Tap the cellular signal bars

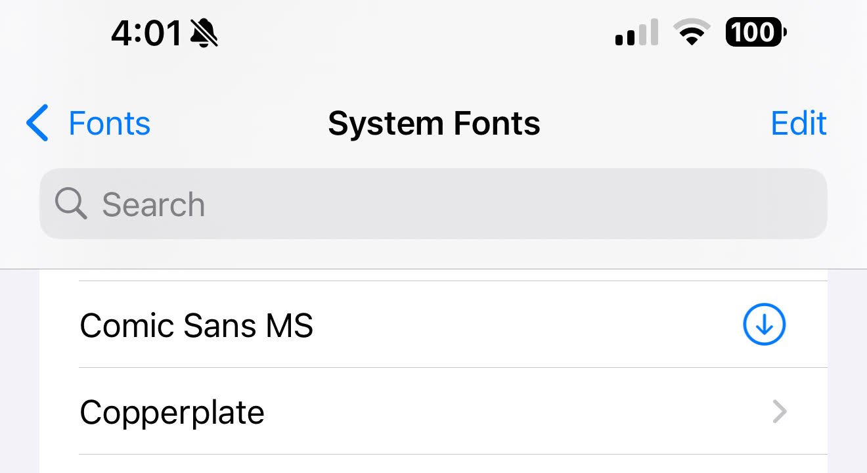click(x=636, y=32)
